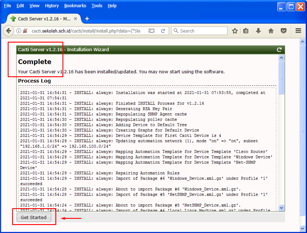The height and width of the screenshot is (233, 307).
Task: Open the History menu
Action: [x=52, y=6]
